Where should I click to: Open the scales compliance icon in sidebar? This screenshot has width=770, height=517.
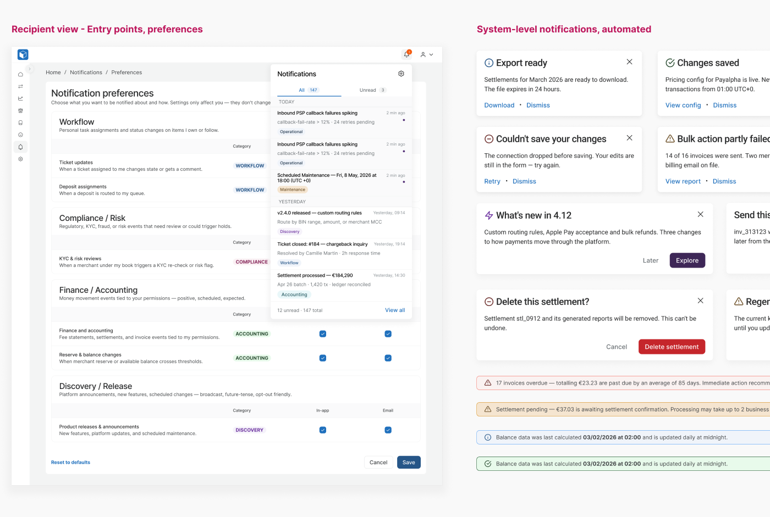pos(20,110)
